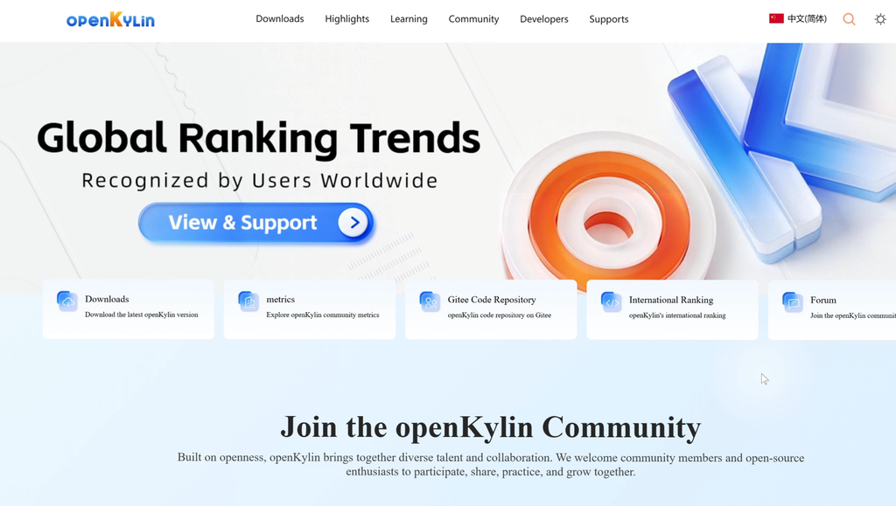
Task: Click 'Download the latest openKylin version' text
Action: 141,315
